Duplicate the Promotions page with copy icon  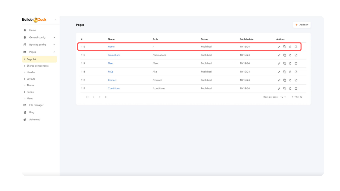pos(284,55)
